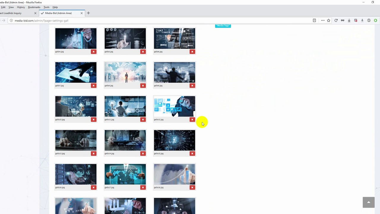Select galls10.jpg thumbnail image

76,106
